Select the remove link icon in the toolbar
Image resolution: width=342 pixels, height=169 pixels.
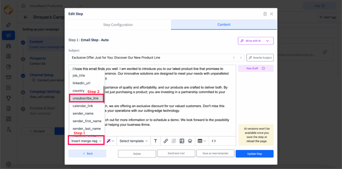coord(173,141)
